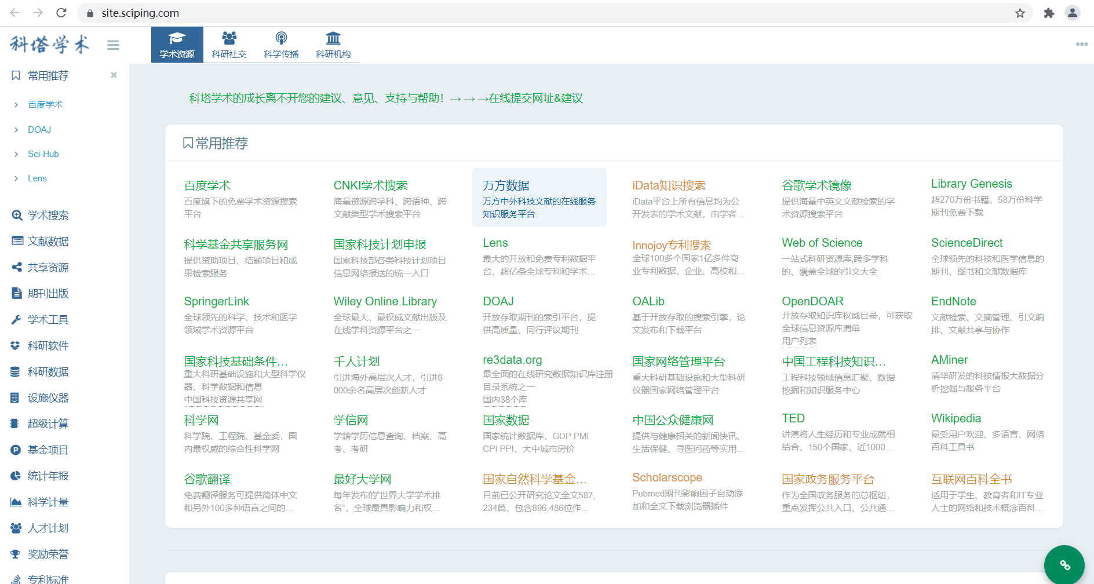1094x584 pixels.
Task: Open the 千人计划 link
Action: (356, 362)
